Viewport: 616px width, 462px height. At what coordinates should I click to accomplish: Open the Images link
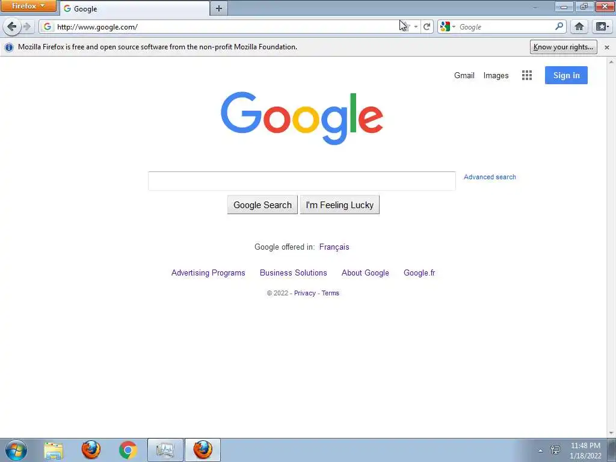click(x=496, y=75)
